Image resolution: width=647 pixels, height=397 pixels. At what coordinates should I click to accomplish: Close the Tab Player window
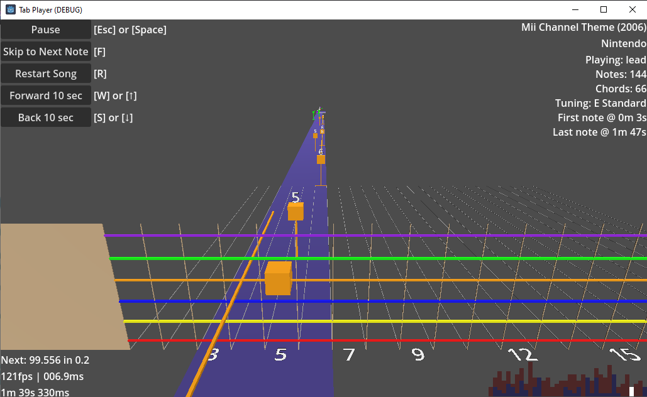pos(632,9)
